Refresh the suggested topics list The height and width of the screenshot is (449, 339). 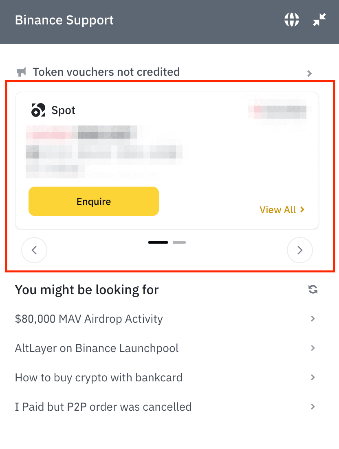(x=313, y=289)
